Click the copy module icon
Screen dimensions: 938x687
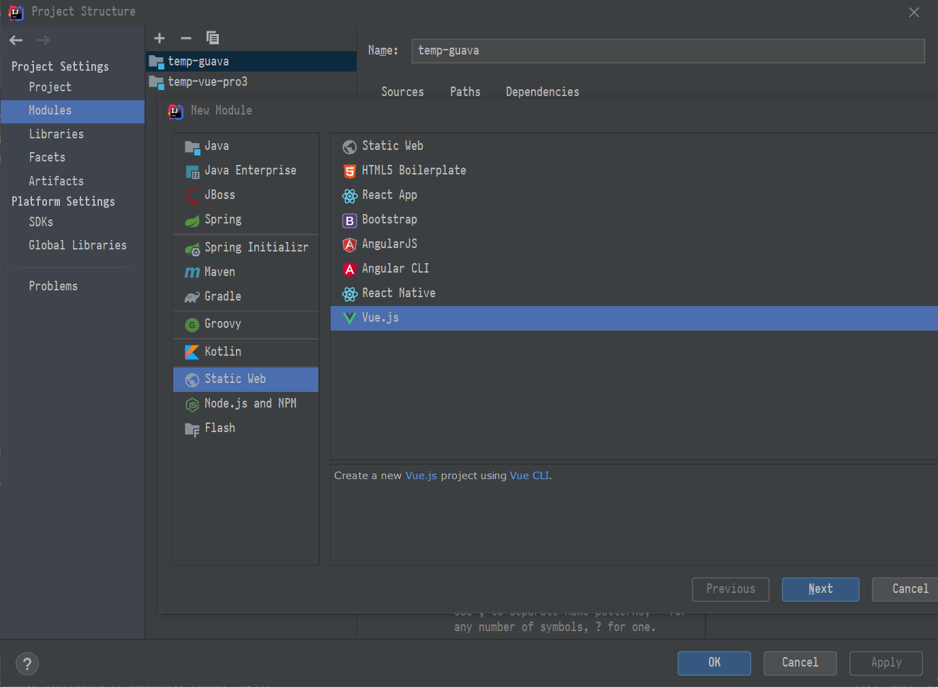(213, 38)
